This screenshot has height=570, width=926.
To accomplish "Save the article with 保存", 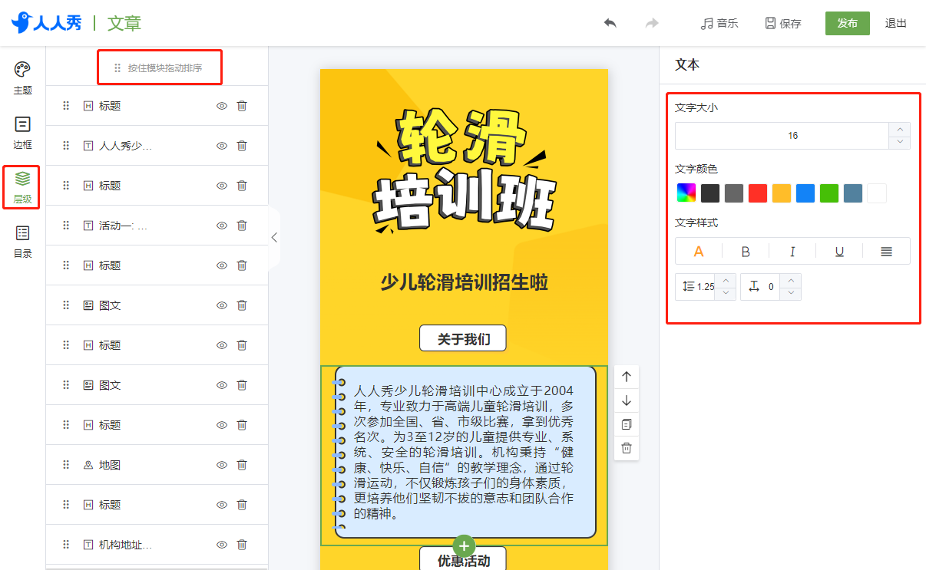I will pyautogui.click(x=783, y=23).
